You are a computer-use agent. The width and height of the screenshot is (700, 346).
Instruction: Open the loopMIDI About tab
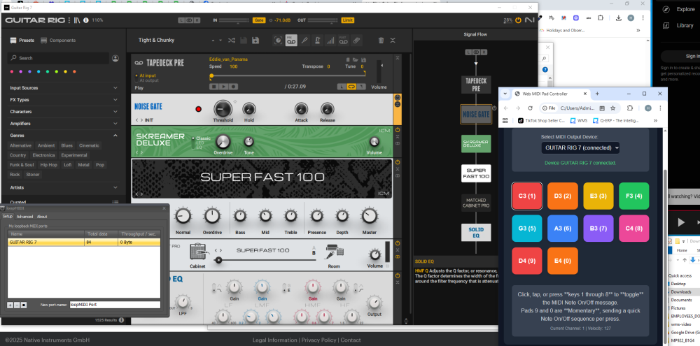coord(42,217)
